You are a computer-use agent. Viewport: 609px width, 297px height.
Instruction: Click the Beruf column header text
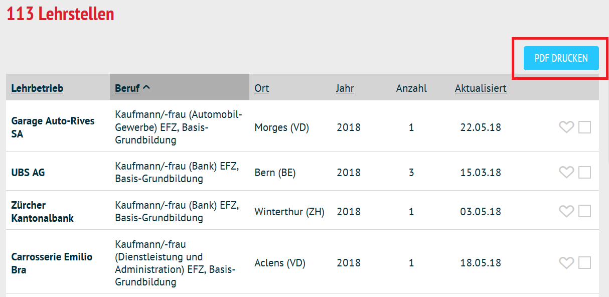(127, 88)
